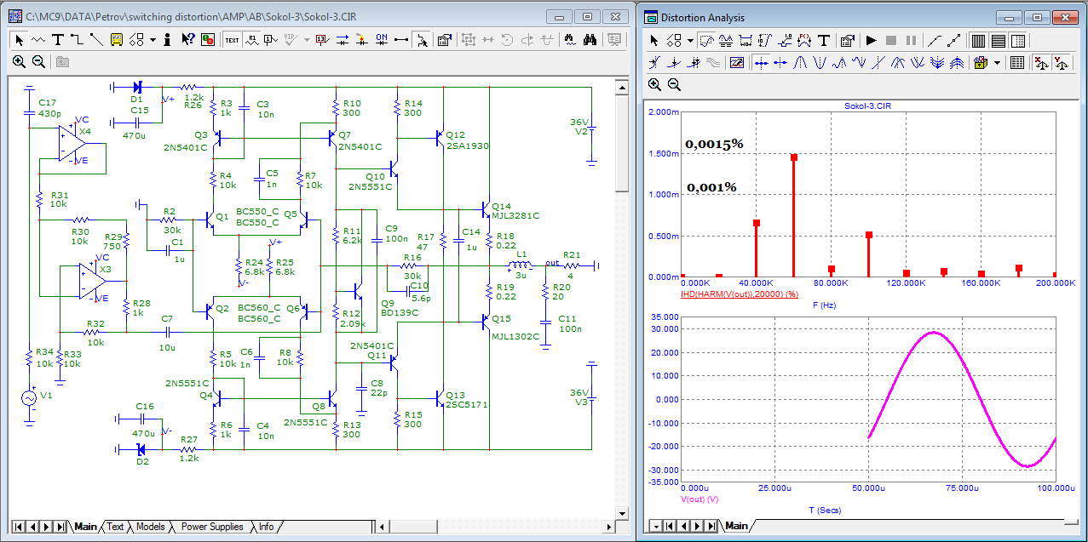Toggle vertical grid lines in plot

[x=978, y=40]
